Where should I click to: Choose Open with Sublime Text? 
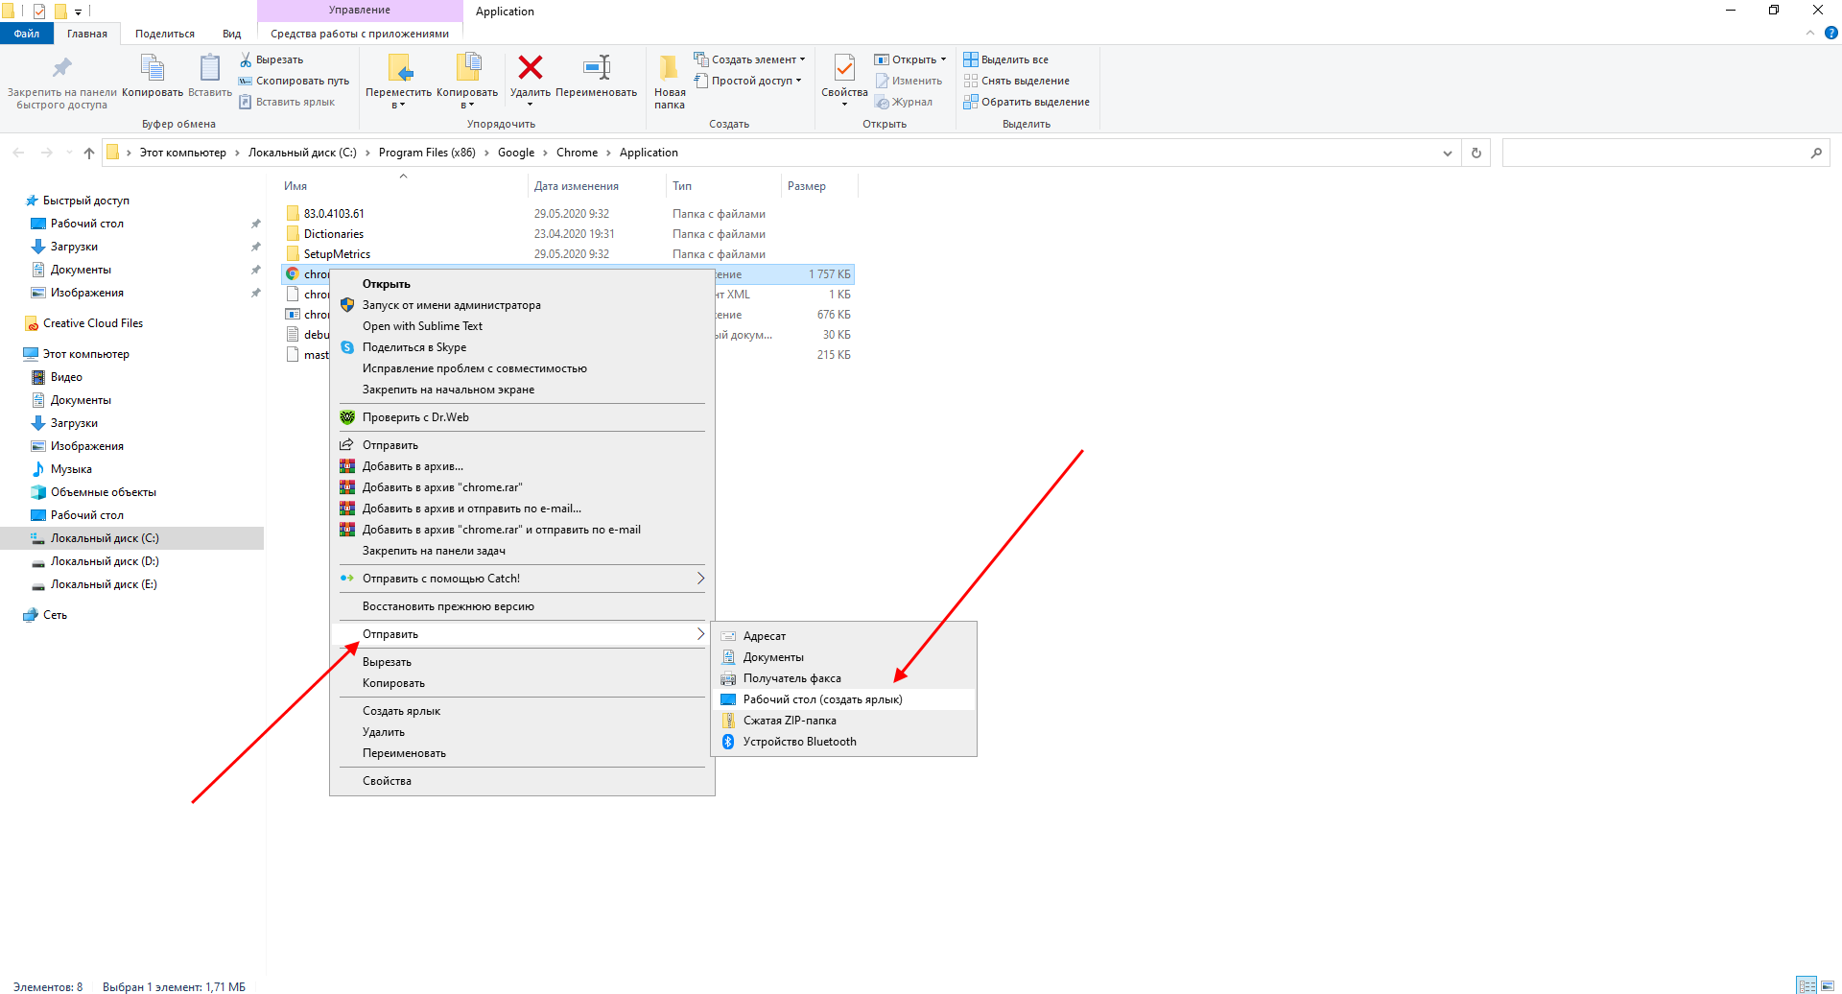(522, 326)
